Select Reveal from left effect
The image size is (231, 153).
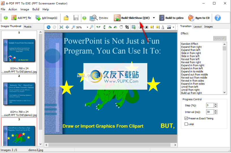coord(190,59)
